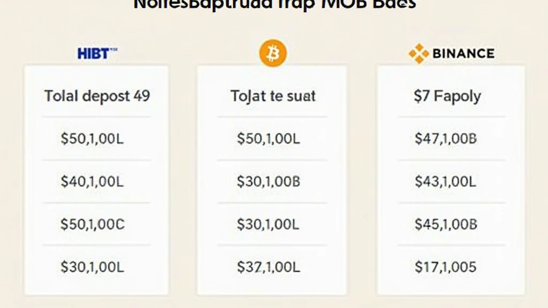Screen dimensions: 548x308
Task: Select the 'Tolal depost 49' header
Action: 97,96
